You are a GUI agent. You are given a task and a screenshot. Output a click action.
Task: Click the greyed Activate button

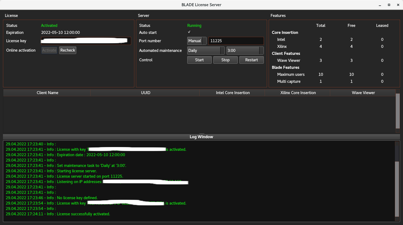pyautogui.click(x=49, y=50)
